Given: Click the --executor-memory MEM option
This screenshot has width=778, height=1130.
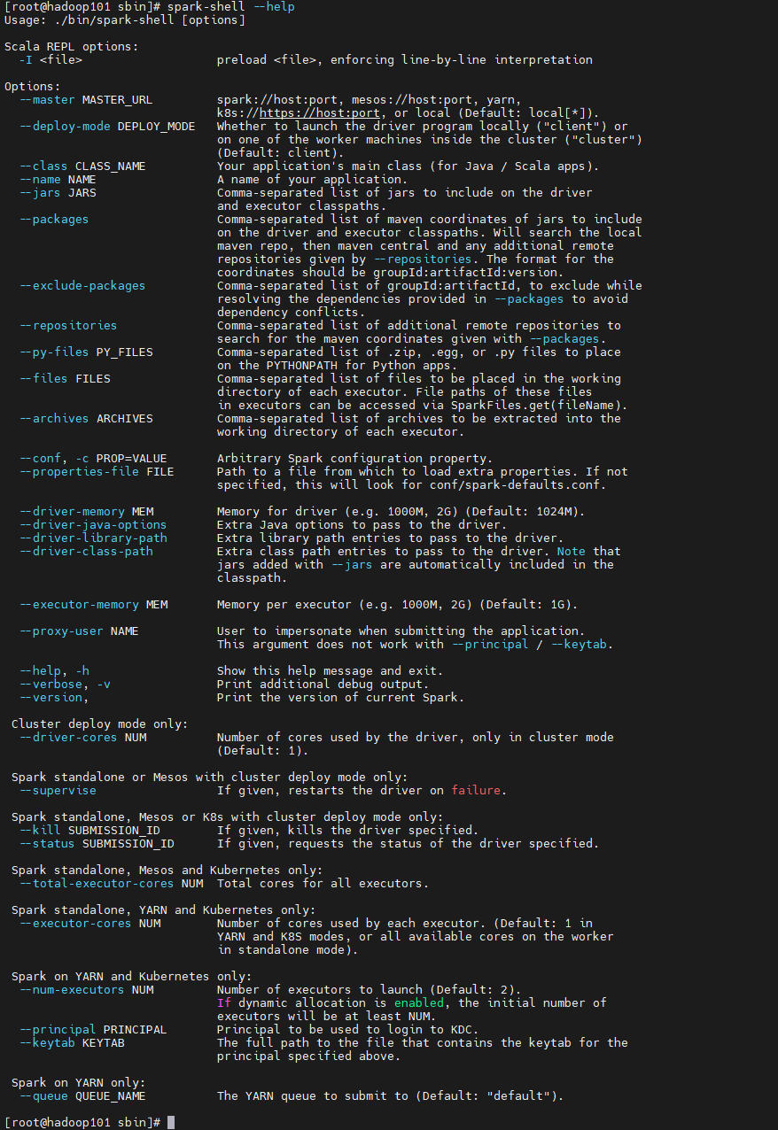Looking at the screenshot, I should point(93,604).
